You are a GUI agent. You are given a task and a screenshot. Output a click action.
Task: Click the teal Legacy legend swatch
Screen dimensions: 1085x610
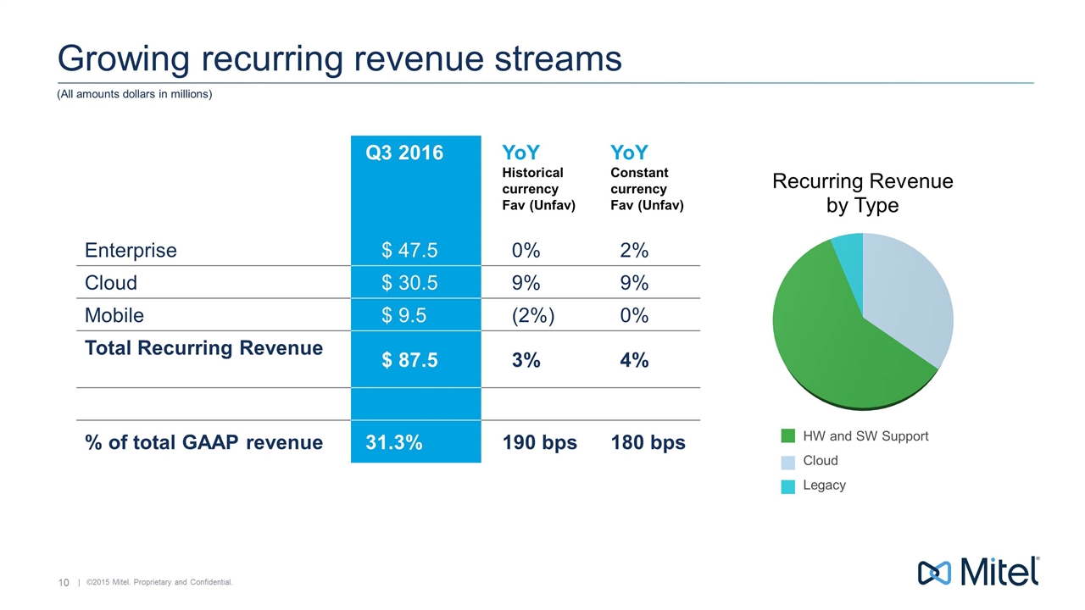(788, 486)
